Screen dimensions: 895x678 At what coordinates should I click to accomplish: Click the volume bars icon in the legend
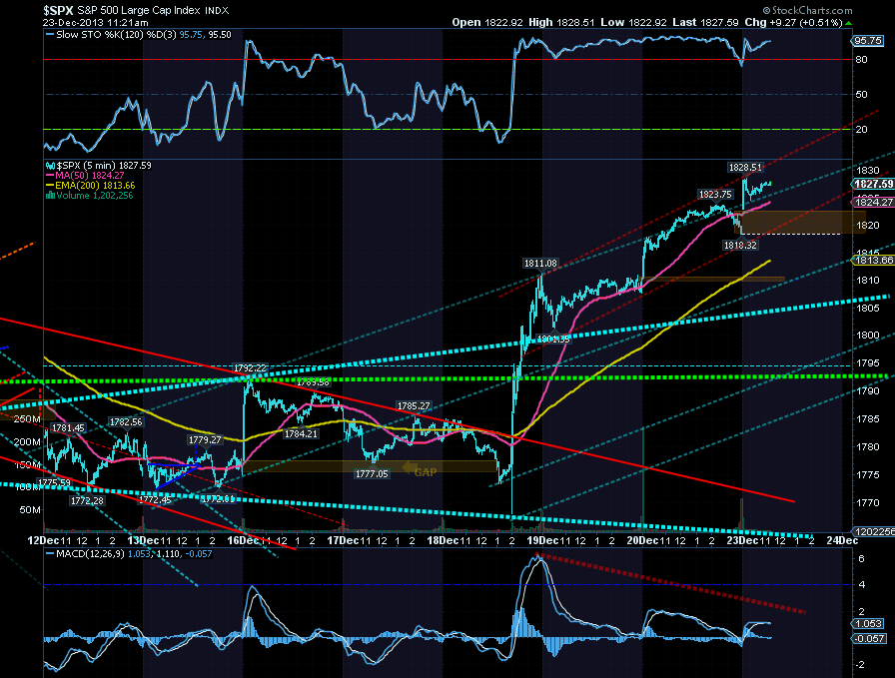(x=50, y=196)
